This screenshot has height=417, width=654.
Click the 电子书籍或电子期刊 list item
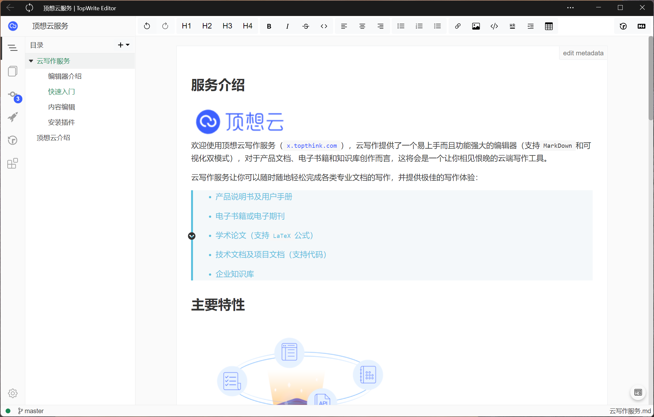pos(250,216)
